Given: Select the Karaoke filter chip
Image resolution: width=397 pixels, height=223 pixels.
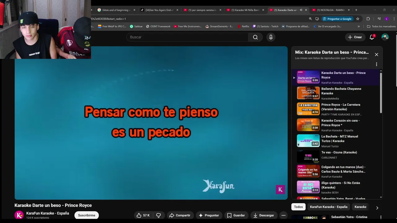Looking at the screenshot, I should click(x=360, y=207).
